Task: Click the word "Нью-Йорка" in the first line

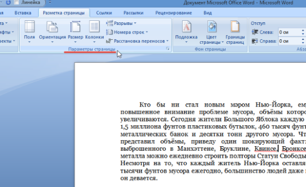Action: tap(274, 105)
